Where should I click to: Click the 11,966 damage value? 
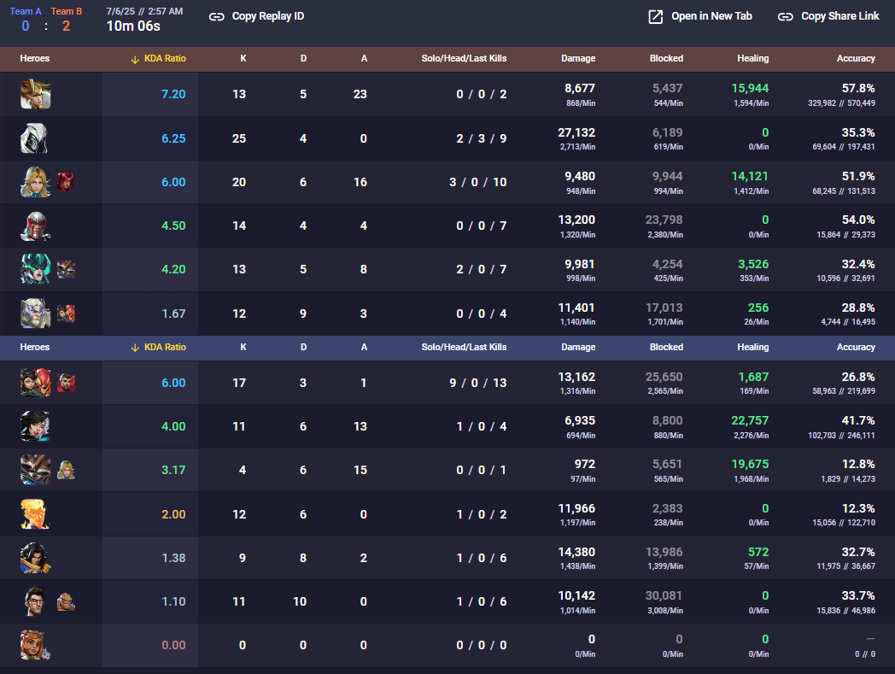[576, 508]
